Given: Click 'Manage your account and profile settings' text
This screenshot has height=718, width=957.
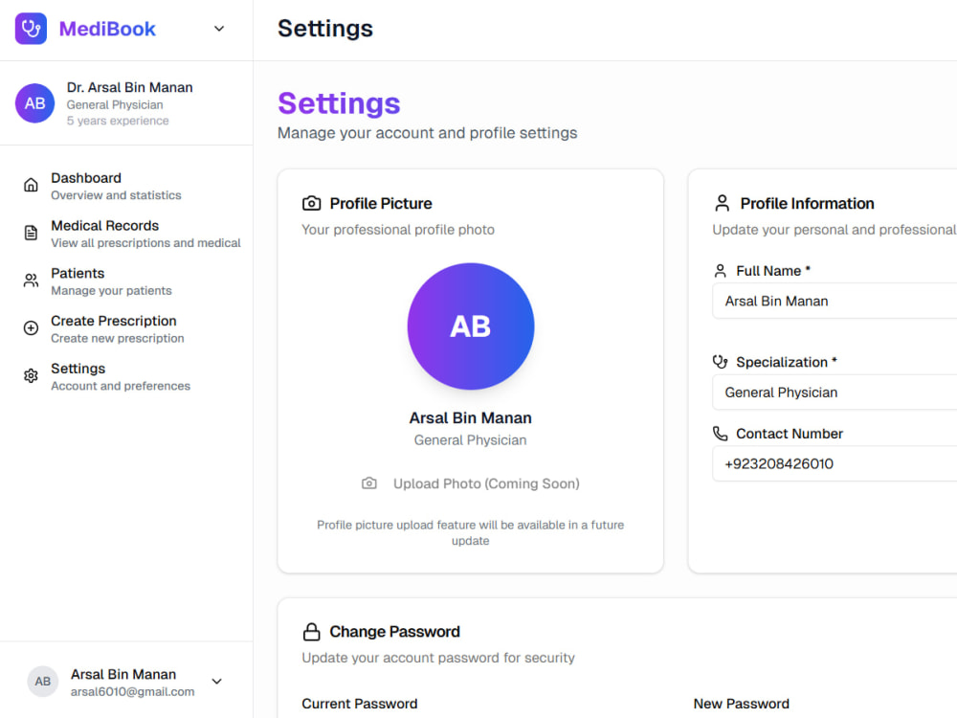Looking at the screenshot, I should pyautogui.click(x=427, y=133).
